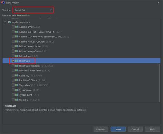Close the New Project dialog
The width and height of the screenshot is (163, 134).
coord(158,3)
